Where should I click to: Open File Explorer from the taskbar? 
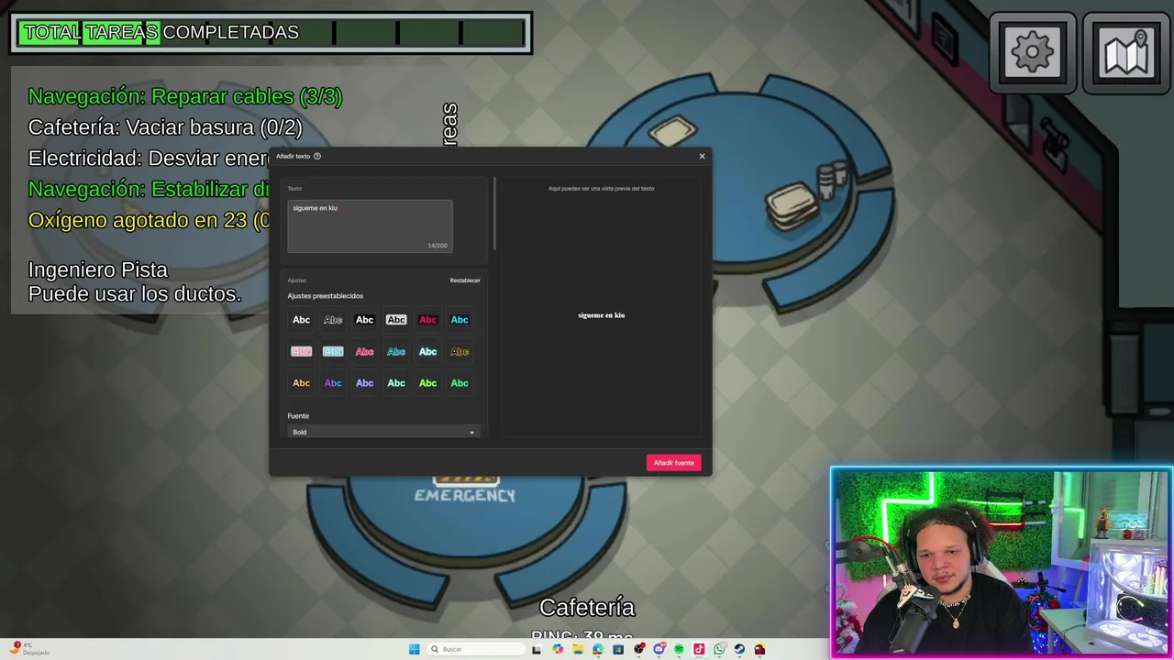click(x=578, y=649)
